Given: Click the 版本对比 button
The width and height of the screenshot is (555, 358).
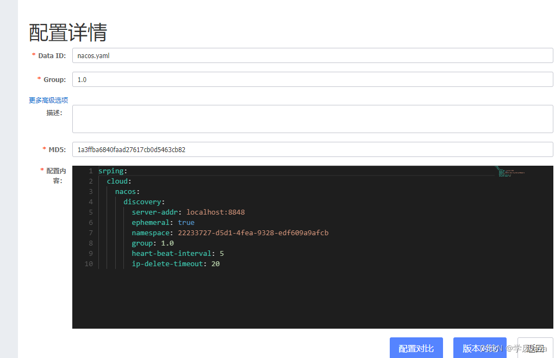Looking at the screenshot, I should 479,348.
